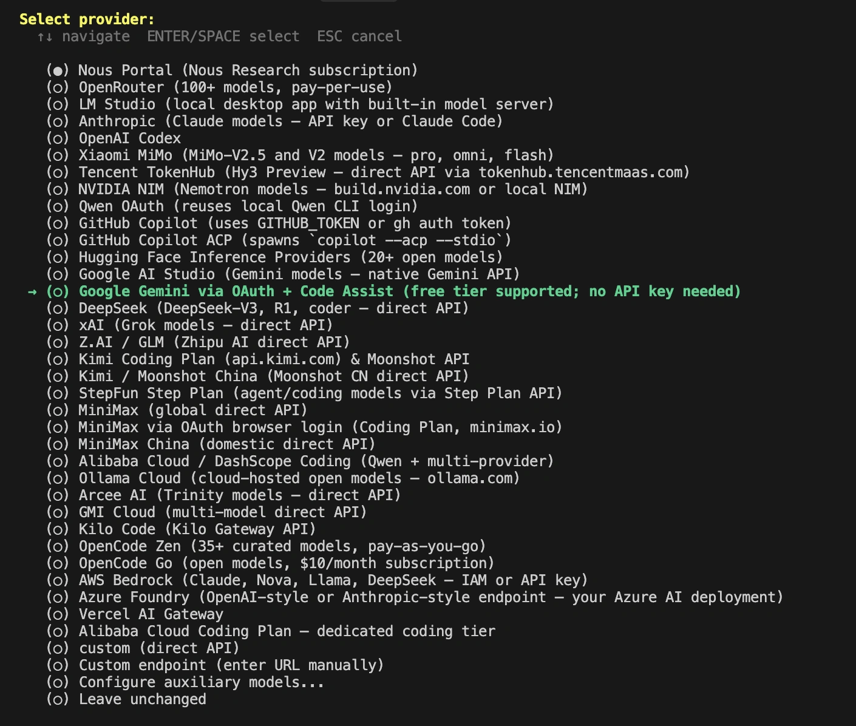The height and width of the screenshot is (726, 856).
Task: Select Ollama Cloud provider entry
Action: click(x=284, y=478)
